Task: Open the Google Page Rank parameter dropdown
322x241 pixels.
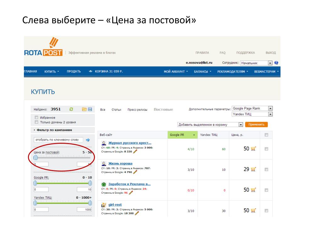Action: pyautogui.click(x=252, y=108)
